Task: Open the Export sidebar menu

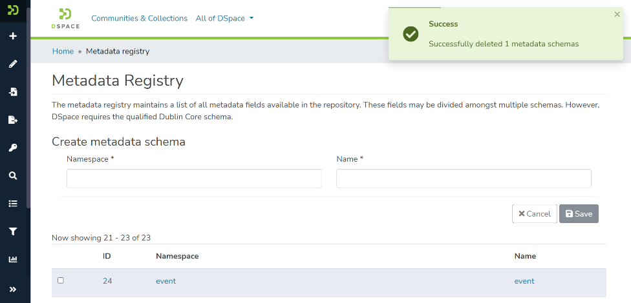Action: coord(12,120)
